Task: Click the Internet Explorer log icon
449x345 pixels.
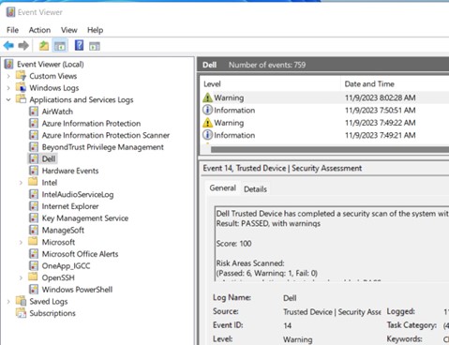Action: 34,206
